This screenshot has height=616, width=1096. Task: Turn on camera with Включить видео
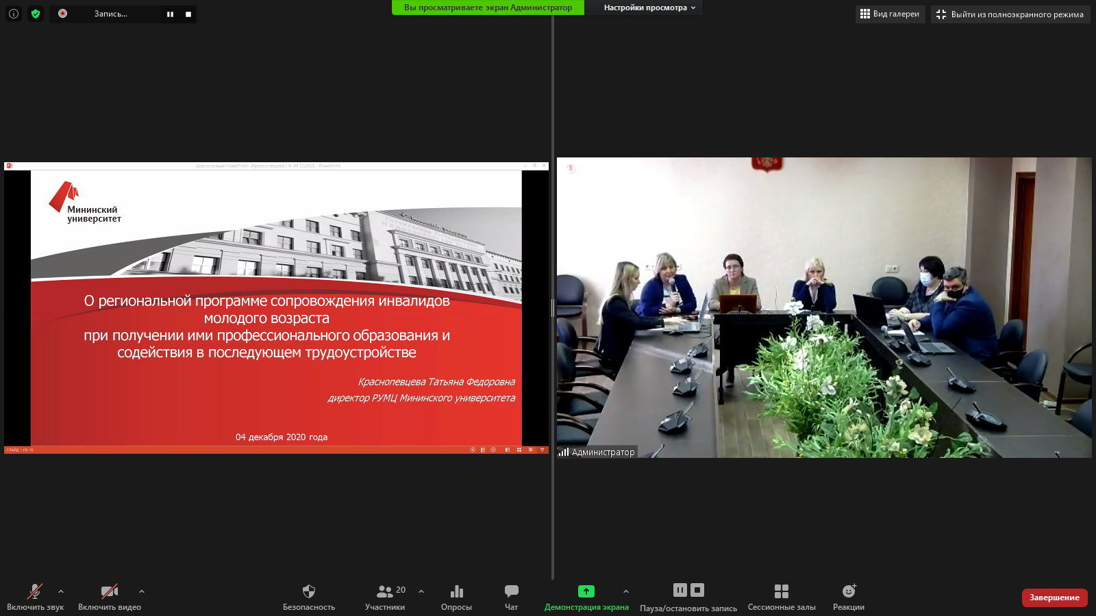point(110,591)
